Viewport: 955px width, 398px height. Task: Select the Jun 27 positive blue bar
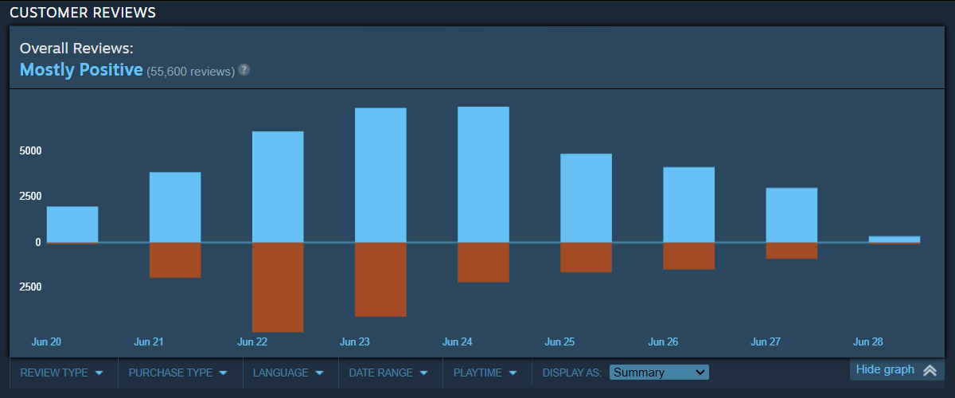point(791,215)
